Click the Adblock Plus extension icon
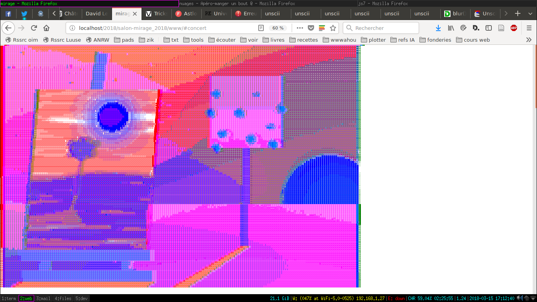 tap(513, 28)
